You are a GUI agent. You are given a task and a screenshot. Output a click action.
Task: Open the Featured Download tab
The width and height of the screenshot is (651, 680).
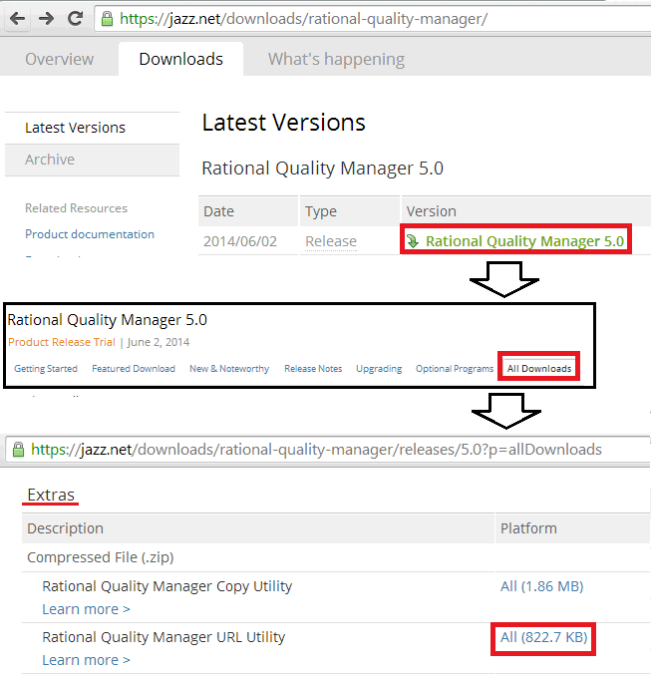[x=134, y=369]
